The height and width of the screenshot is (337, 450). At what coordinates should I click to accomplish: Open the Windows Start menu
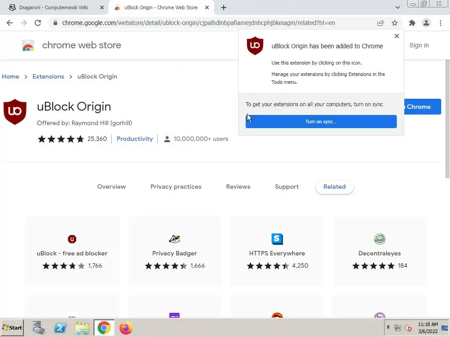[x=12, y=327]
